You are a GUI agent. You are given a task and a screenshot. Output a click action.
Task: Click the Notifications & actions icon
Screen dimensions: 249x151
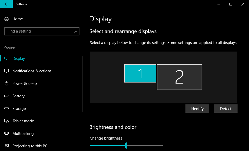pos(7,71)
